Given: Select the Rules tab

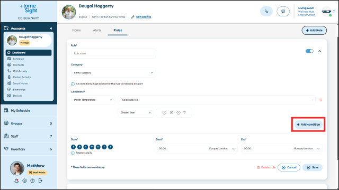Looking at the screenshot, I should [x=118, y=30].
